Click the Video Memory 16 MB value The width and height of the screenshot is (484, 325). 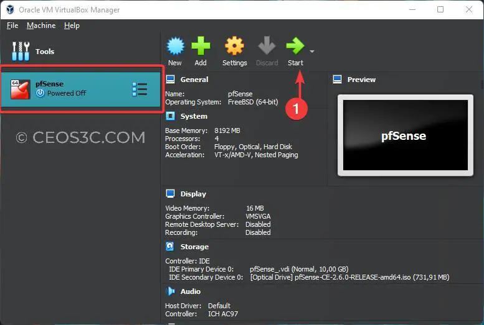[255, 208]
